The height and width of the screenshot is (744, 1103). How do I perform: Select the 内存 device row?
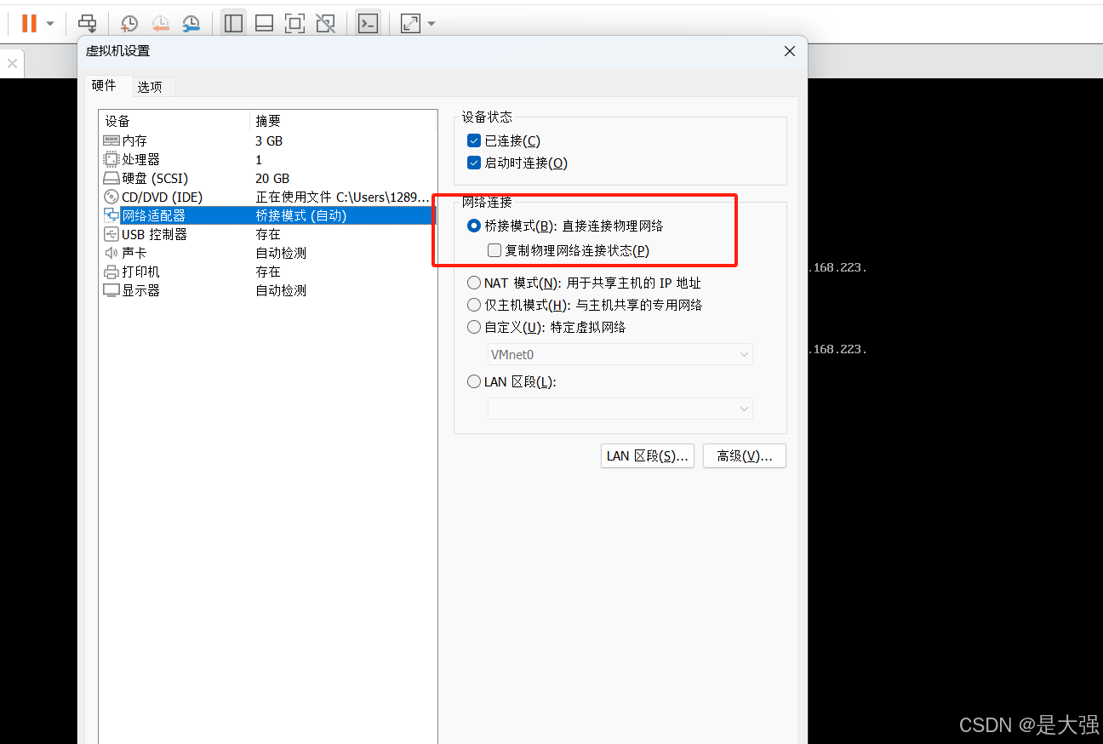pyautogui.click(x=267, y=140)
